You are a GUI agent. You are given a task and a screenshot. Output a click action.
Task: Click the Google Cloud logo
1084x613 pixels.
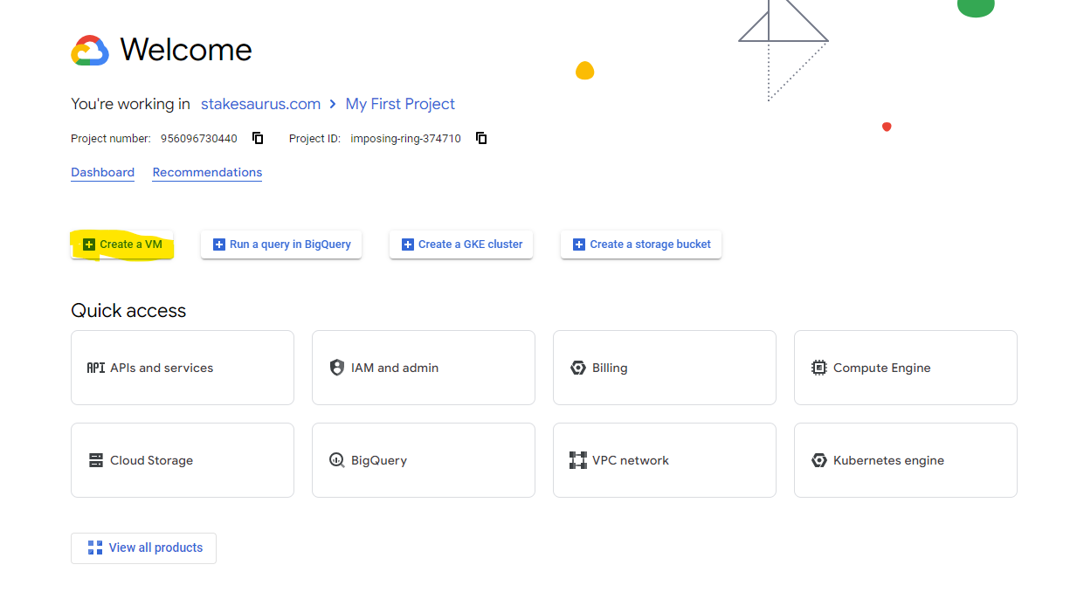coord(90,51)
